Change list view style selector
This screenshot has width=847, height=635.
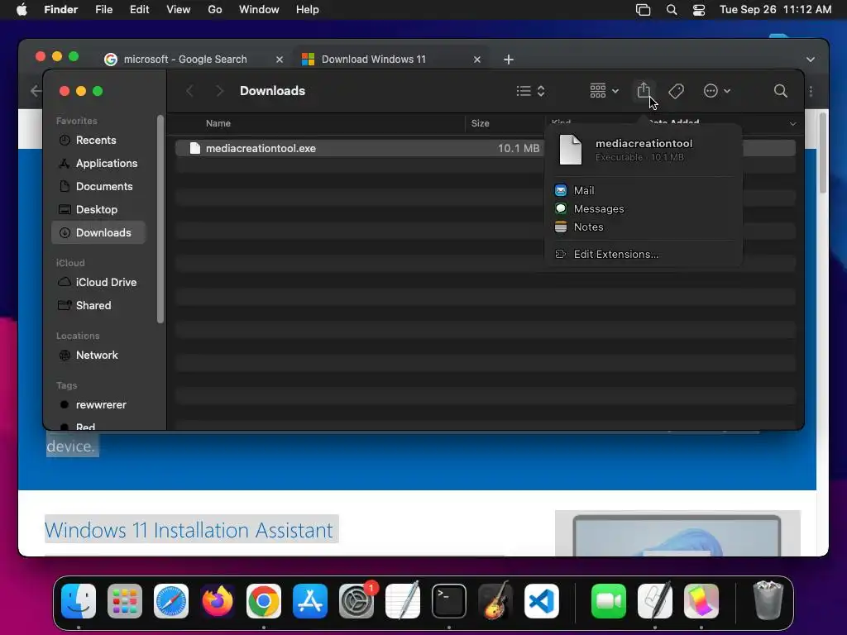530,91
